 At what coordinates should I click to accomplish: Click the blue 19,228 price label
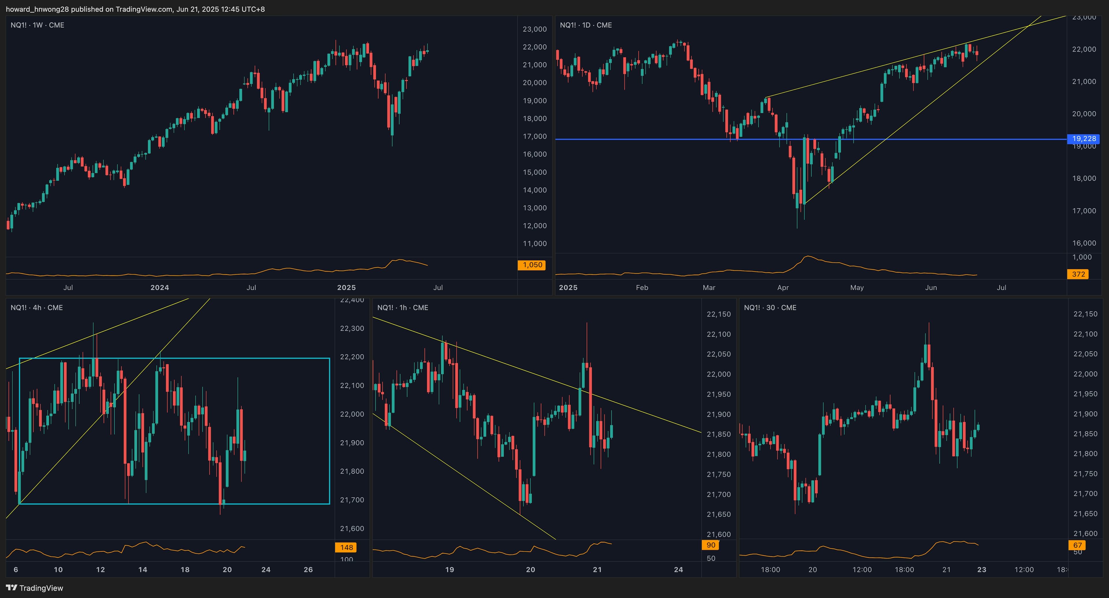[1084, 139]
